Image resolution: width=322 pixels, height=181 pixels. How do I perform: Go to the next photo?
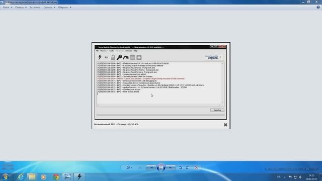[171, 167]
